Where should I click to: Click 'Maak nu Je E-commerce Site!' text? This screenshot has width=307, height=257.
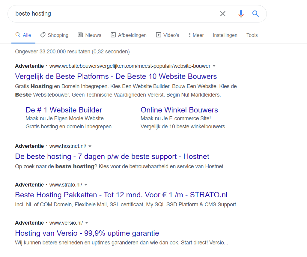[176, 118]
